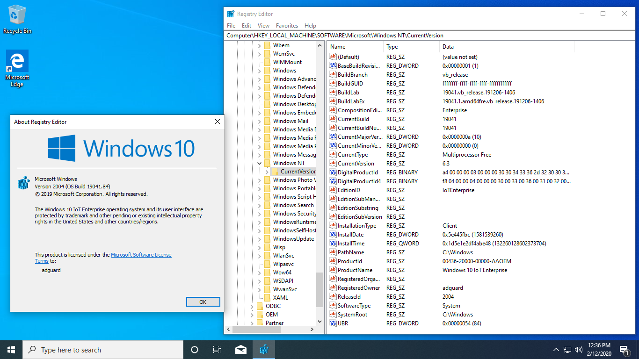
Task: Open the Mail app from taskbar
Action: (241, 350)
